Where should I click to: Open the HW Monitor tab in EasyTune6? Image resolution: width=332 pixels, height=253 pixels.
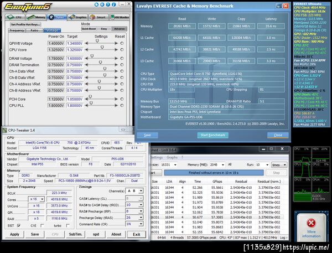pyautogui.click(x=120, y=17)
